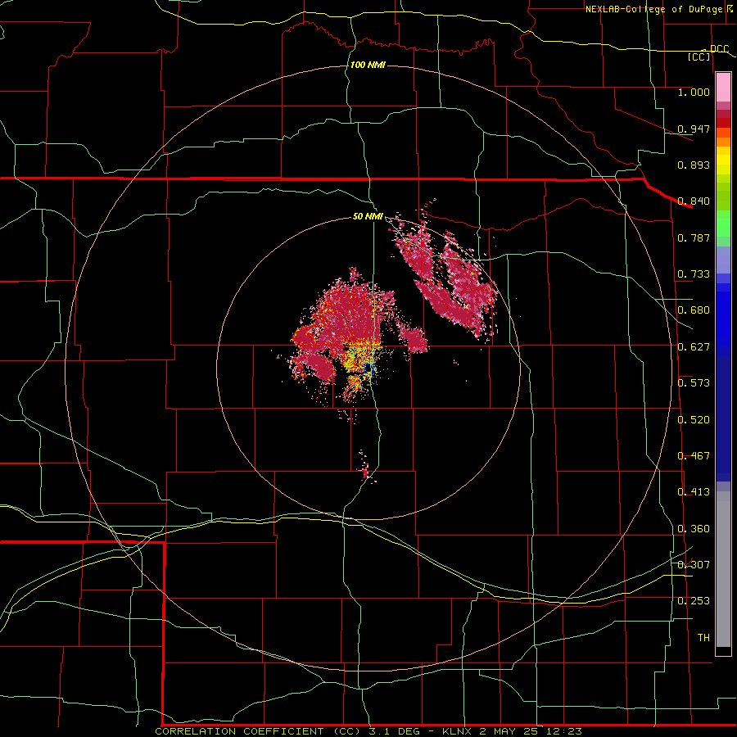Click the 0.787 scale value
Image resolution: width=737 pixels, height=737 pixels.
click(694, 237)
